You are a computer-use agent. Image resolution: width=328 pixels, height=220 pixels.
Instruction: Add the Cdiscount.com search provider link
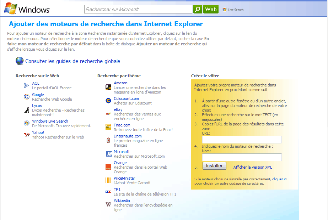[x=126, y=98]
